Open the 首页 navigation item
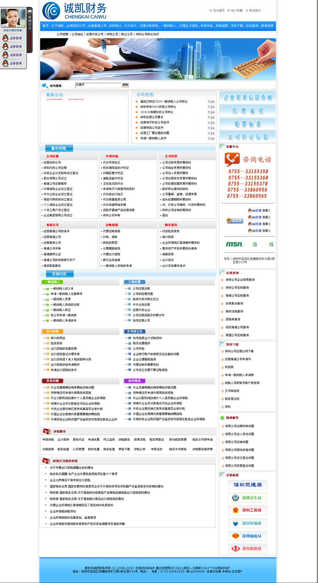The width and height of the screenshot is (318, 583). click(x=45, y=26)
